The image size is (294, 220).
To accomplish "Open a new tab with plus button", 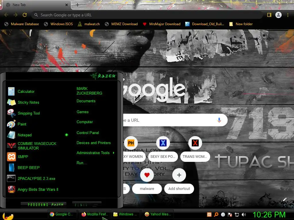I will click(78, 5).
